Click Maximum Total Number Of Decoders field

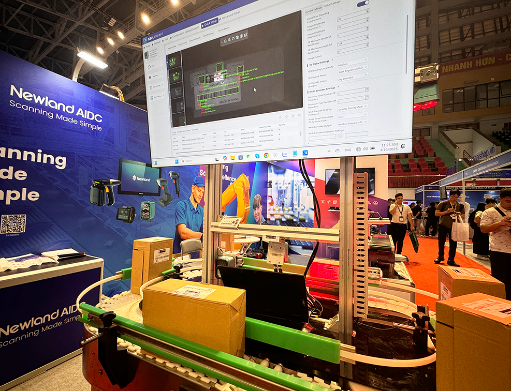[x=353, y=100]
